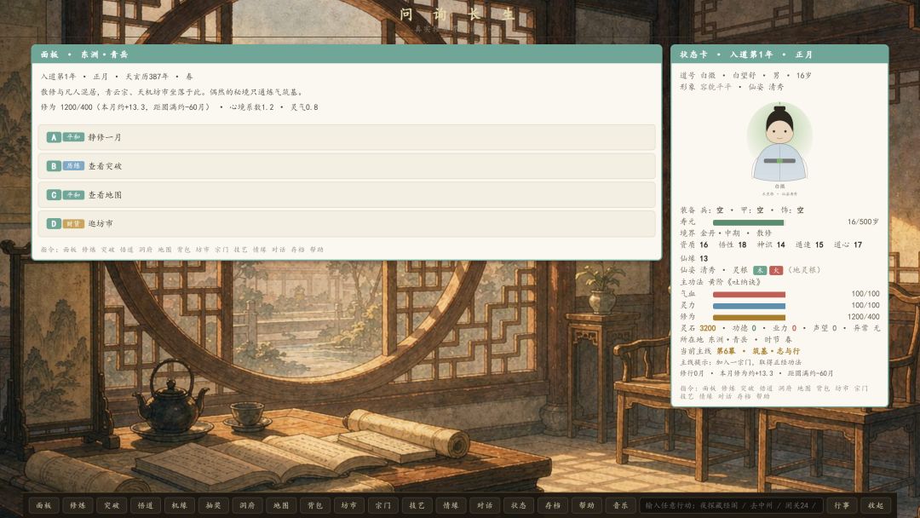Open 存档 in bottom toolbar
This screenshot has height=518, width=920.
(553, 505)
